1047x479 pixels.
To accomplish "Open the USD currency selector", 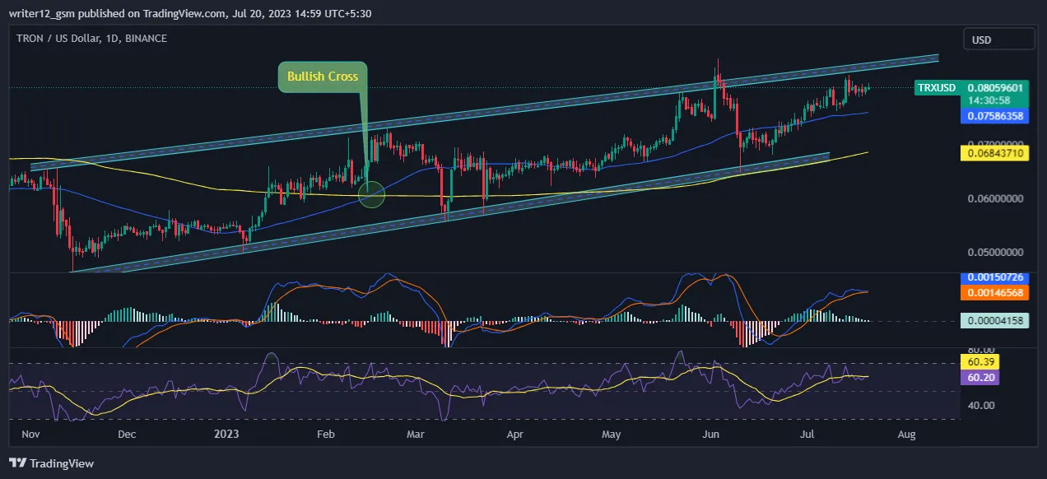I will tap(999, 39).
